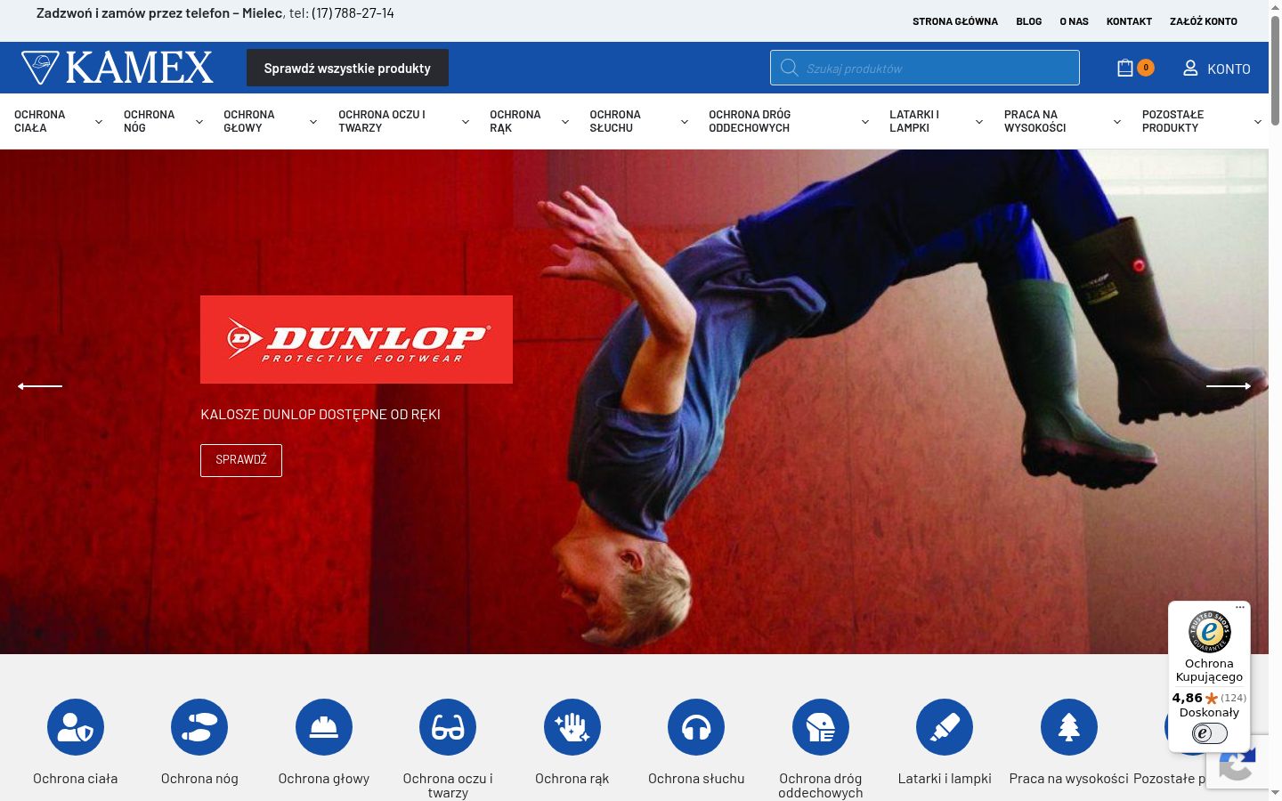Select the Ochrona rąk glove icon

[x=572, y=727]
